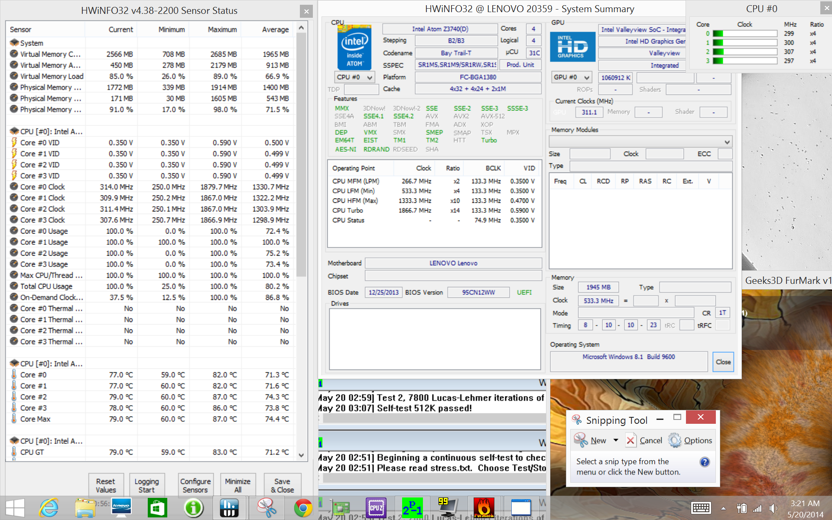This screenshot has width=832, height=520.
Task: Click the green circuit board taskbar icon
Action: (341, 508)
